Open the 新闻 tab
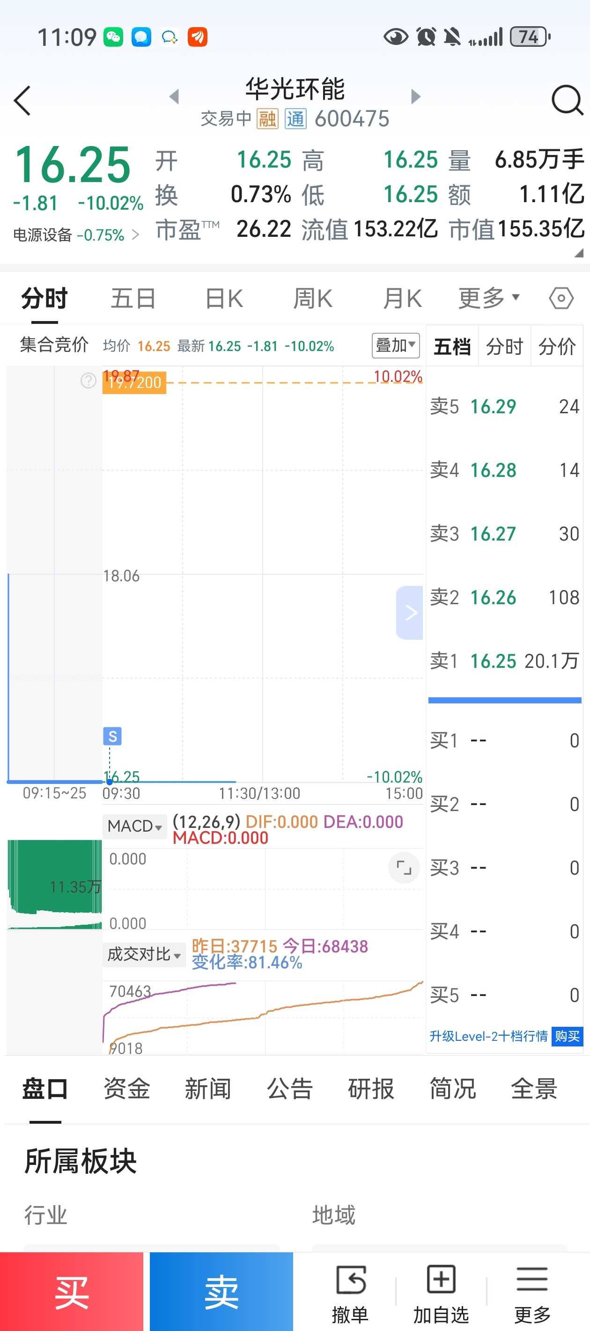Viewport: 590px width, 1331px height. [208, 1089]
